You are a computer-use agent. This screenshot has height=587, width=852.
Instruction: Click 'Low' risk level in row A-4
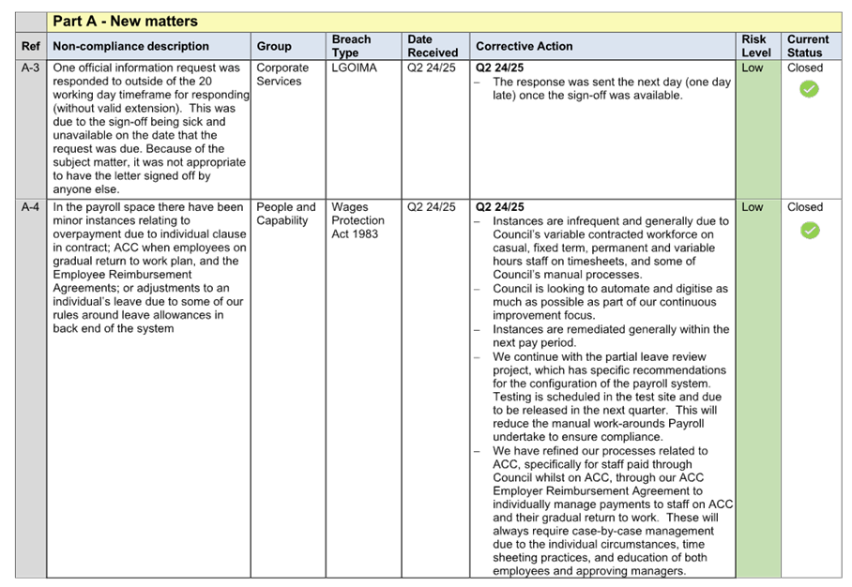pos(753,207)
